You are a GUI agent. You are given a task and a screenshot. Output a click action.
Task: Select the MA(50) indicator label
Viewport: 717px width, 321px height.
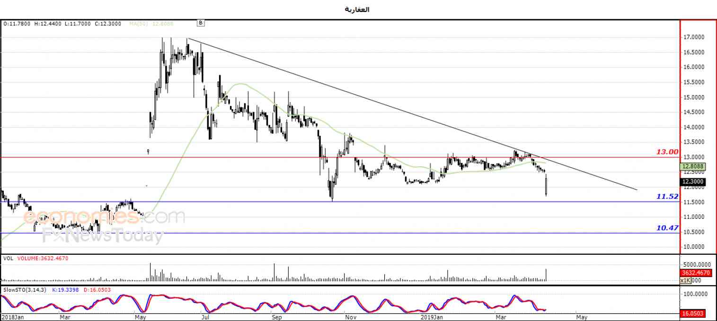[x=138, y=23]
